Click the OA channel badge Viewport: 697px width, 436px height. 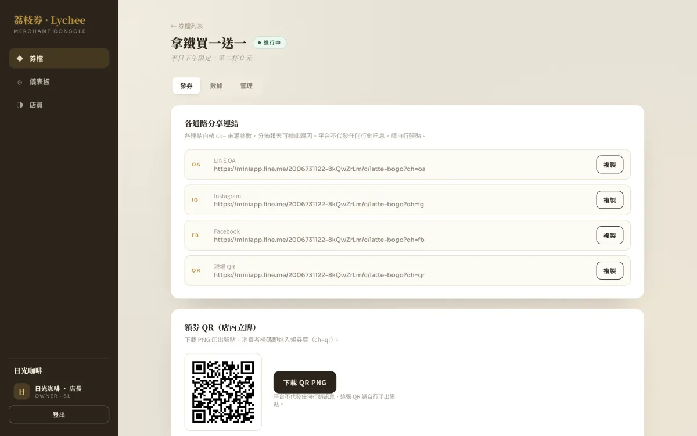tap(196, 165)
